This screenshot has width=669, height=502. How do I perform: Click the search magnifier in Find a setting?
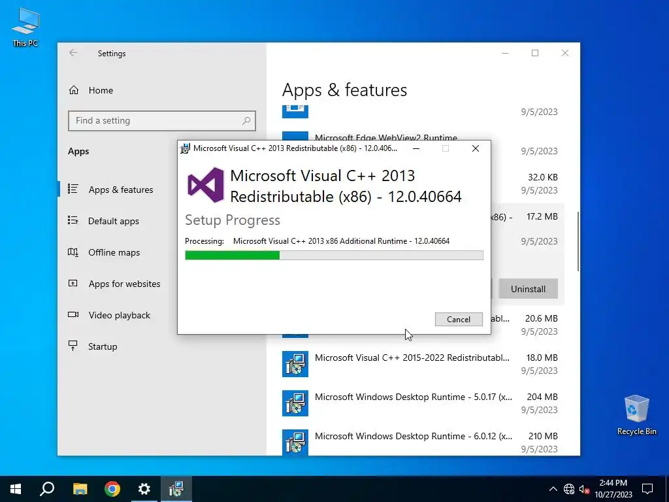pyautogui.click(x=246, y=121)
